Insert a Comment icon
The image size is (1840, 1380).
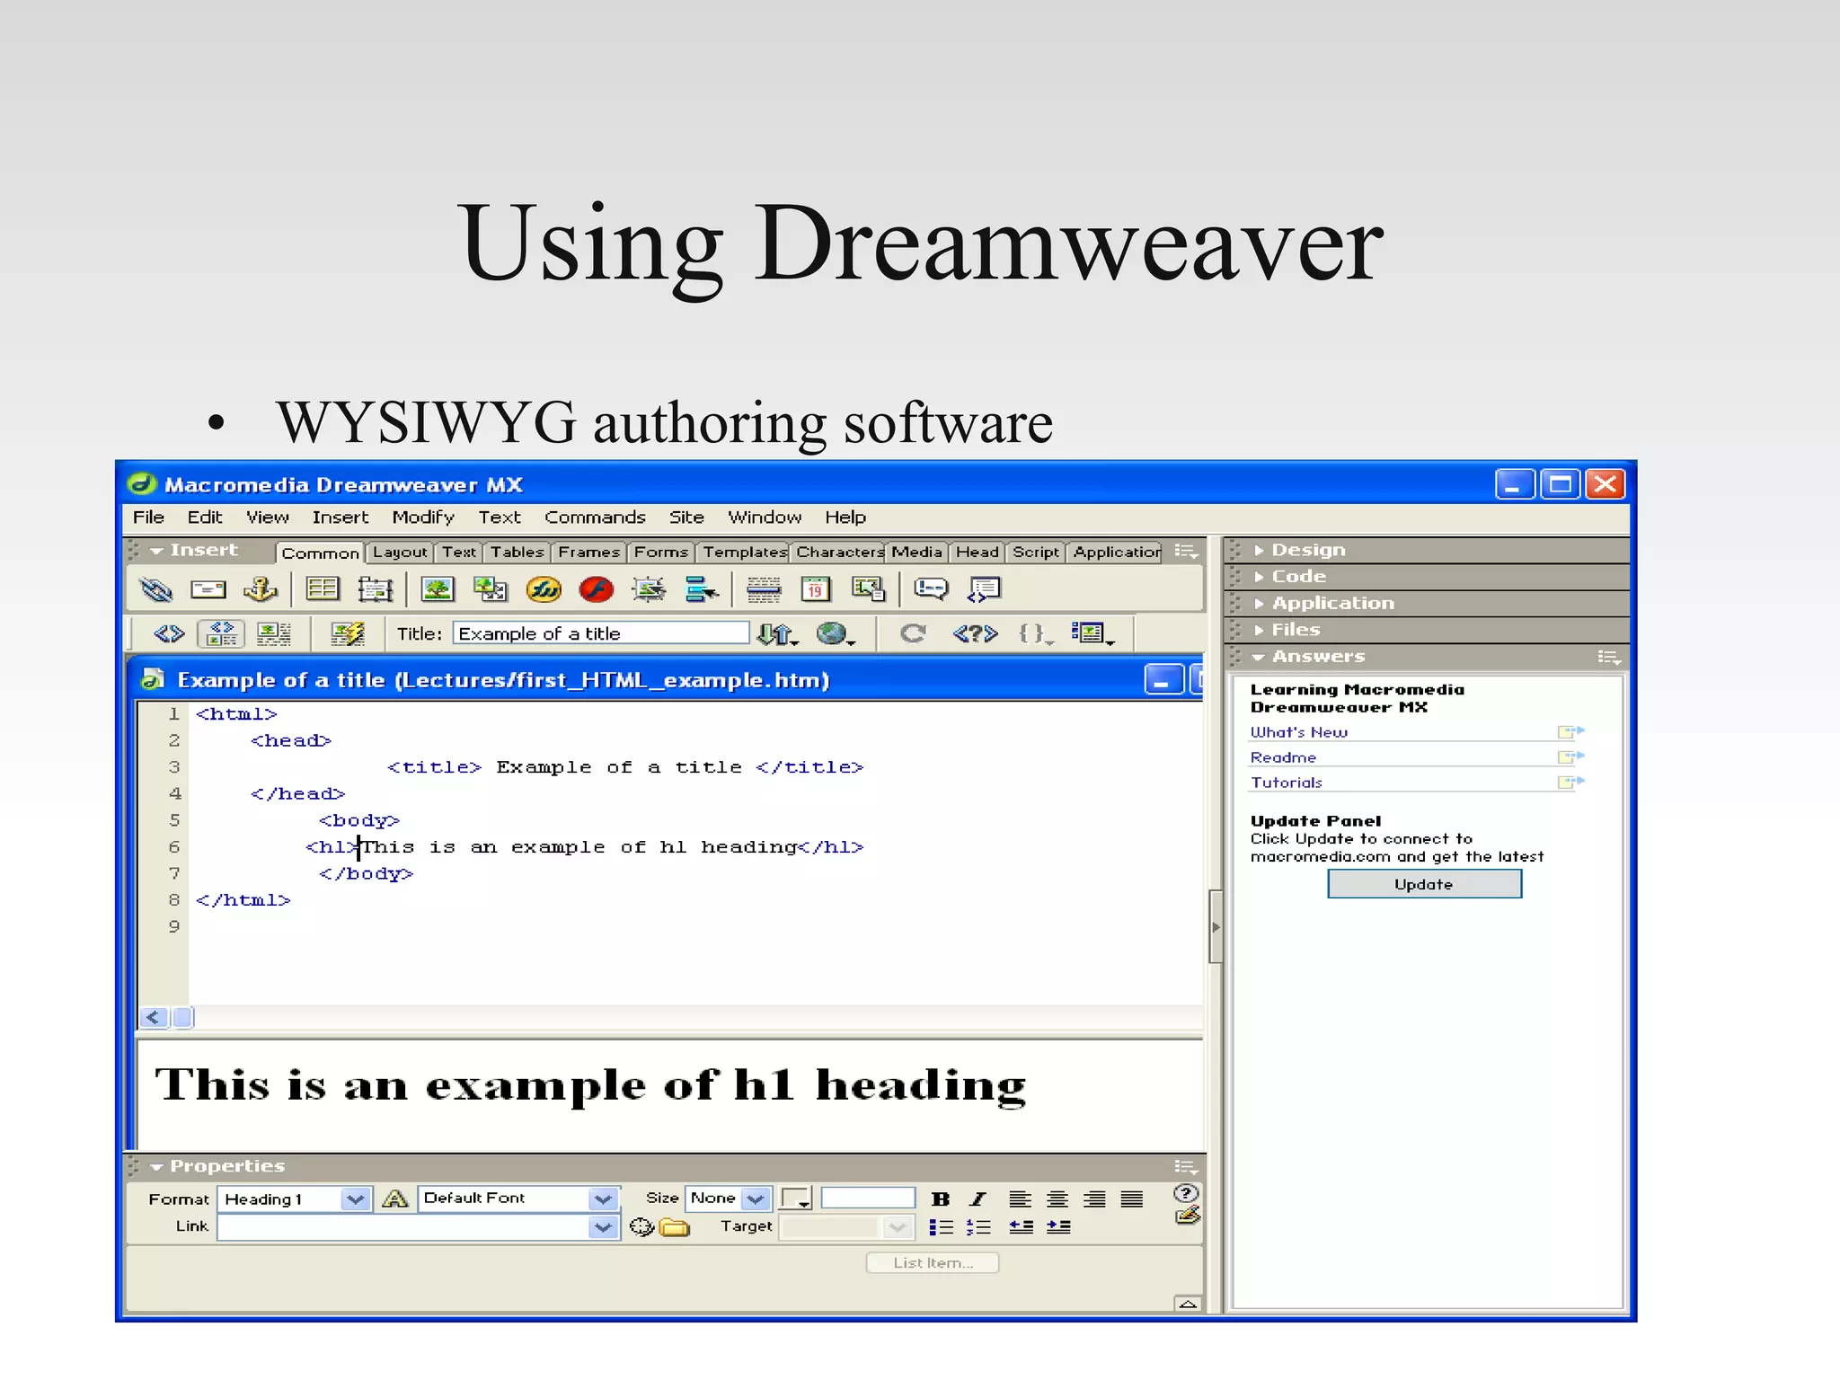click(x=931, y=589)
